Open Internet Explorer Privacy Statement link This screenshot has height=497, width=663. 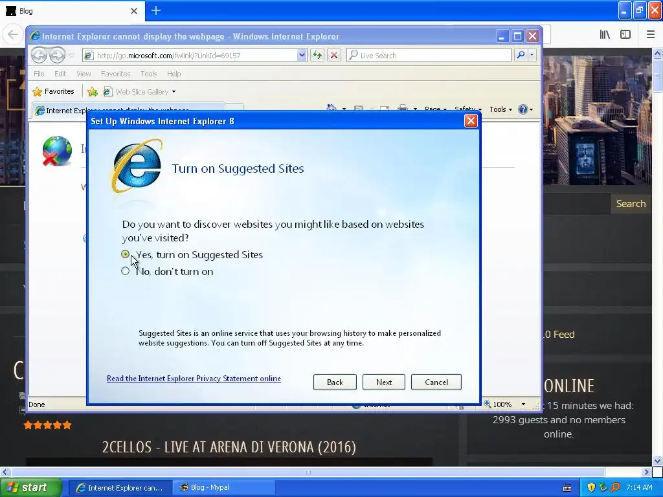(194, 379)
